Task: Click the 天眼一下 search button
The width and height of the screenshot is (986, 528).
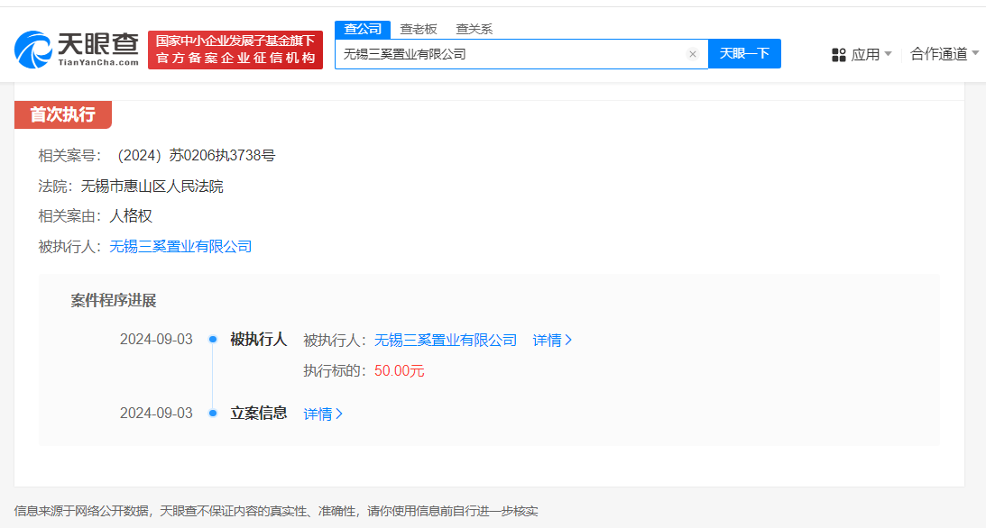Action: pyautogui.click(x=744, y=54)
